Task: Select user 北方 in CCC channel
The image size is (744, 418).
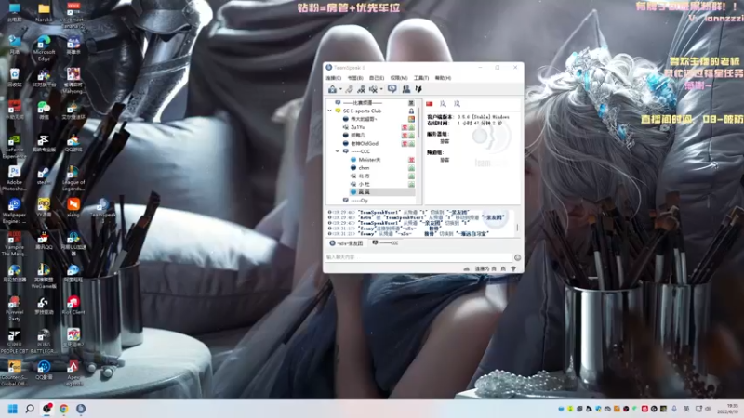Action: coord(364,176)
